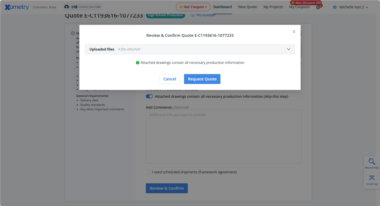Go to New Quote page

click(248, 7)
